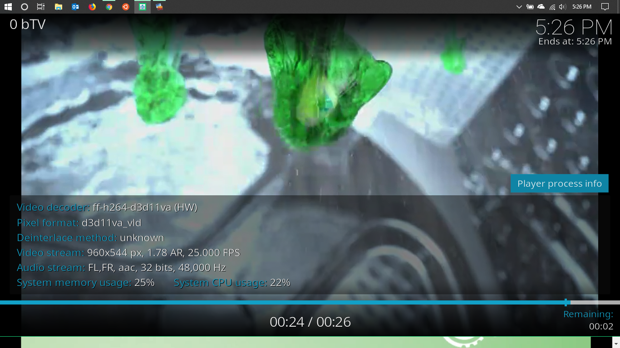Screen dimensions: 620x348
Task: Seek by clicking the video progress bar
Action: tap(310, 302)
